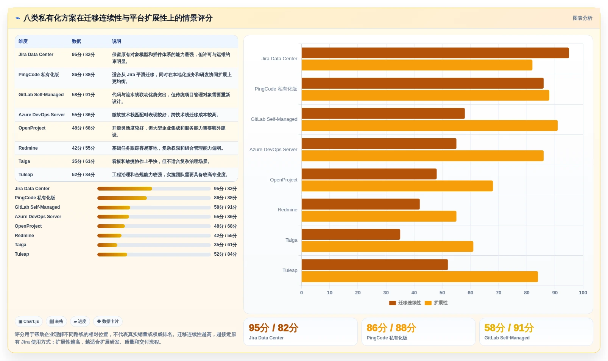Click the 扩展性 legend label text
608x361 pixels.
point(441,303)
